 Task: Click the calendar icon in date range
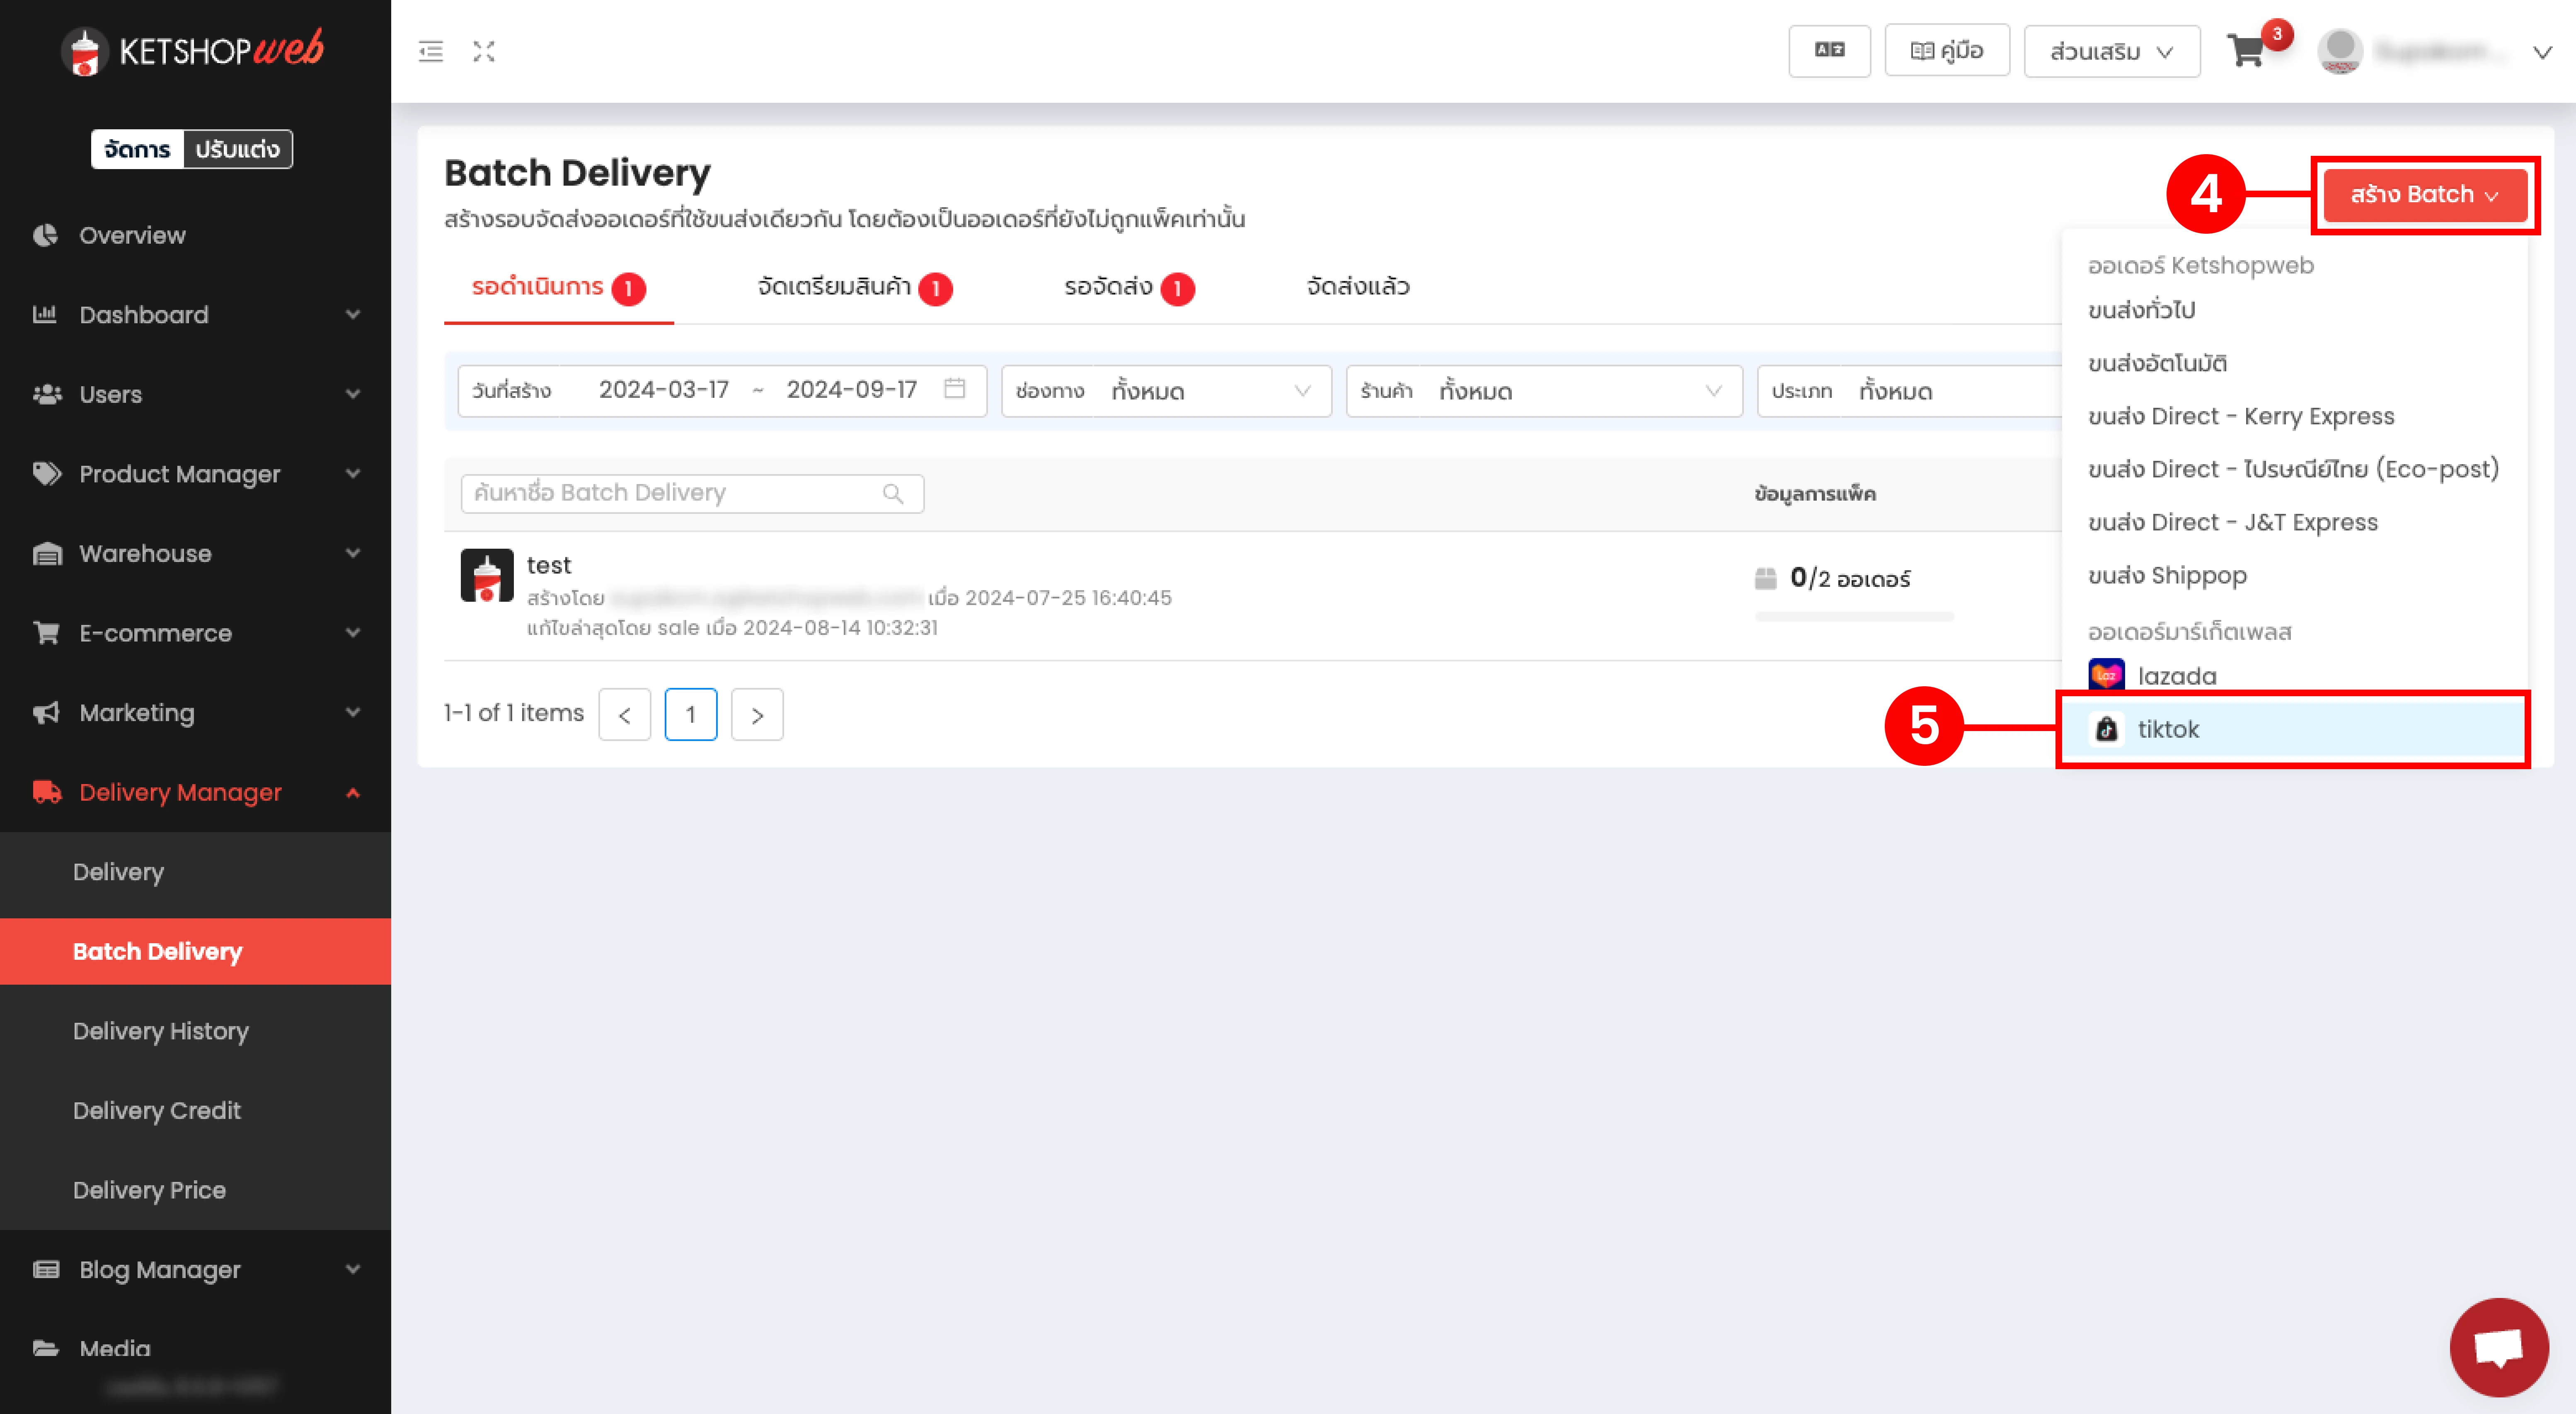coord(954,389)
